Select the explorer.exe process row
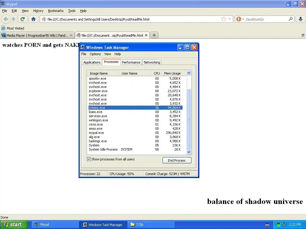The image size is (306, 229). (x=135, y=91)
